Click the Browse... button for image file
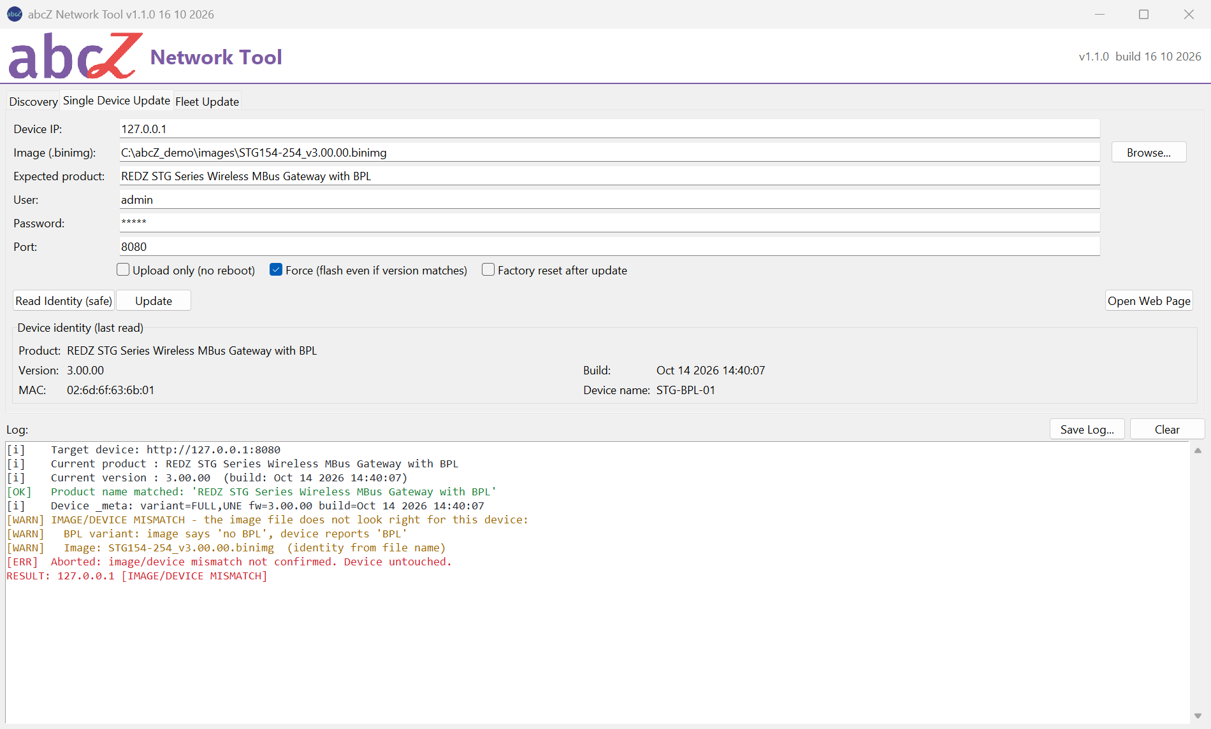1211x729 pixels. (1149, 152)
